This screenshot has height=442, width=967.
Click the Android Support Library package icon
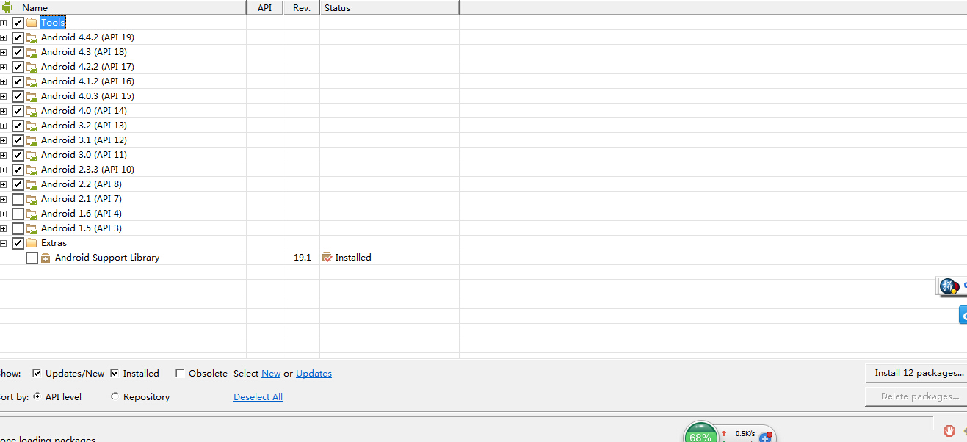(x=46, y=258)
